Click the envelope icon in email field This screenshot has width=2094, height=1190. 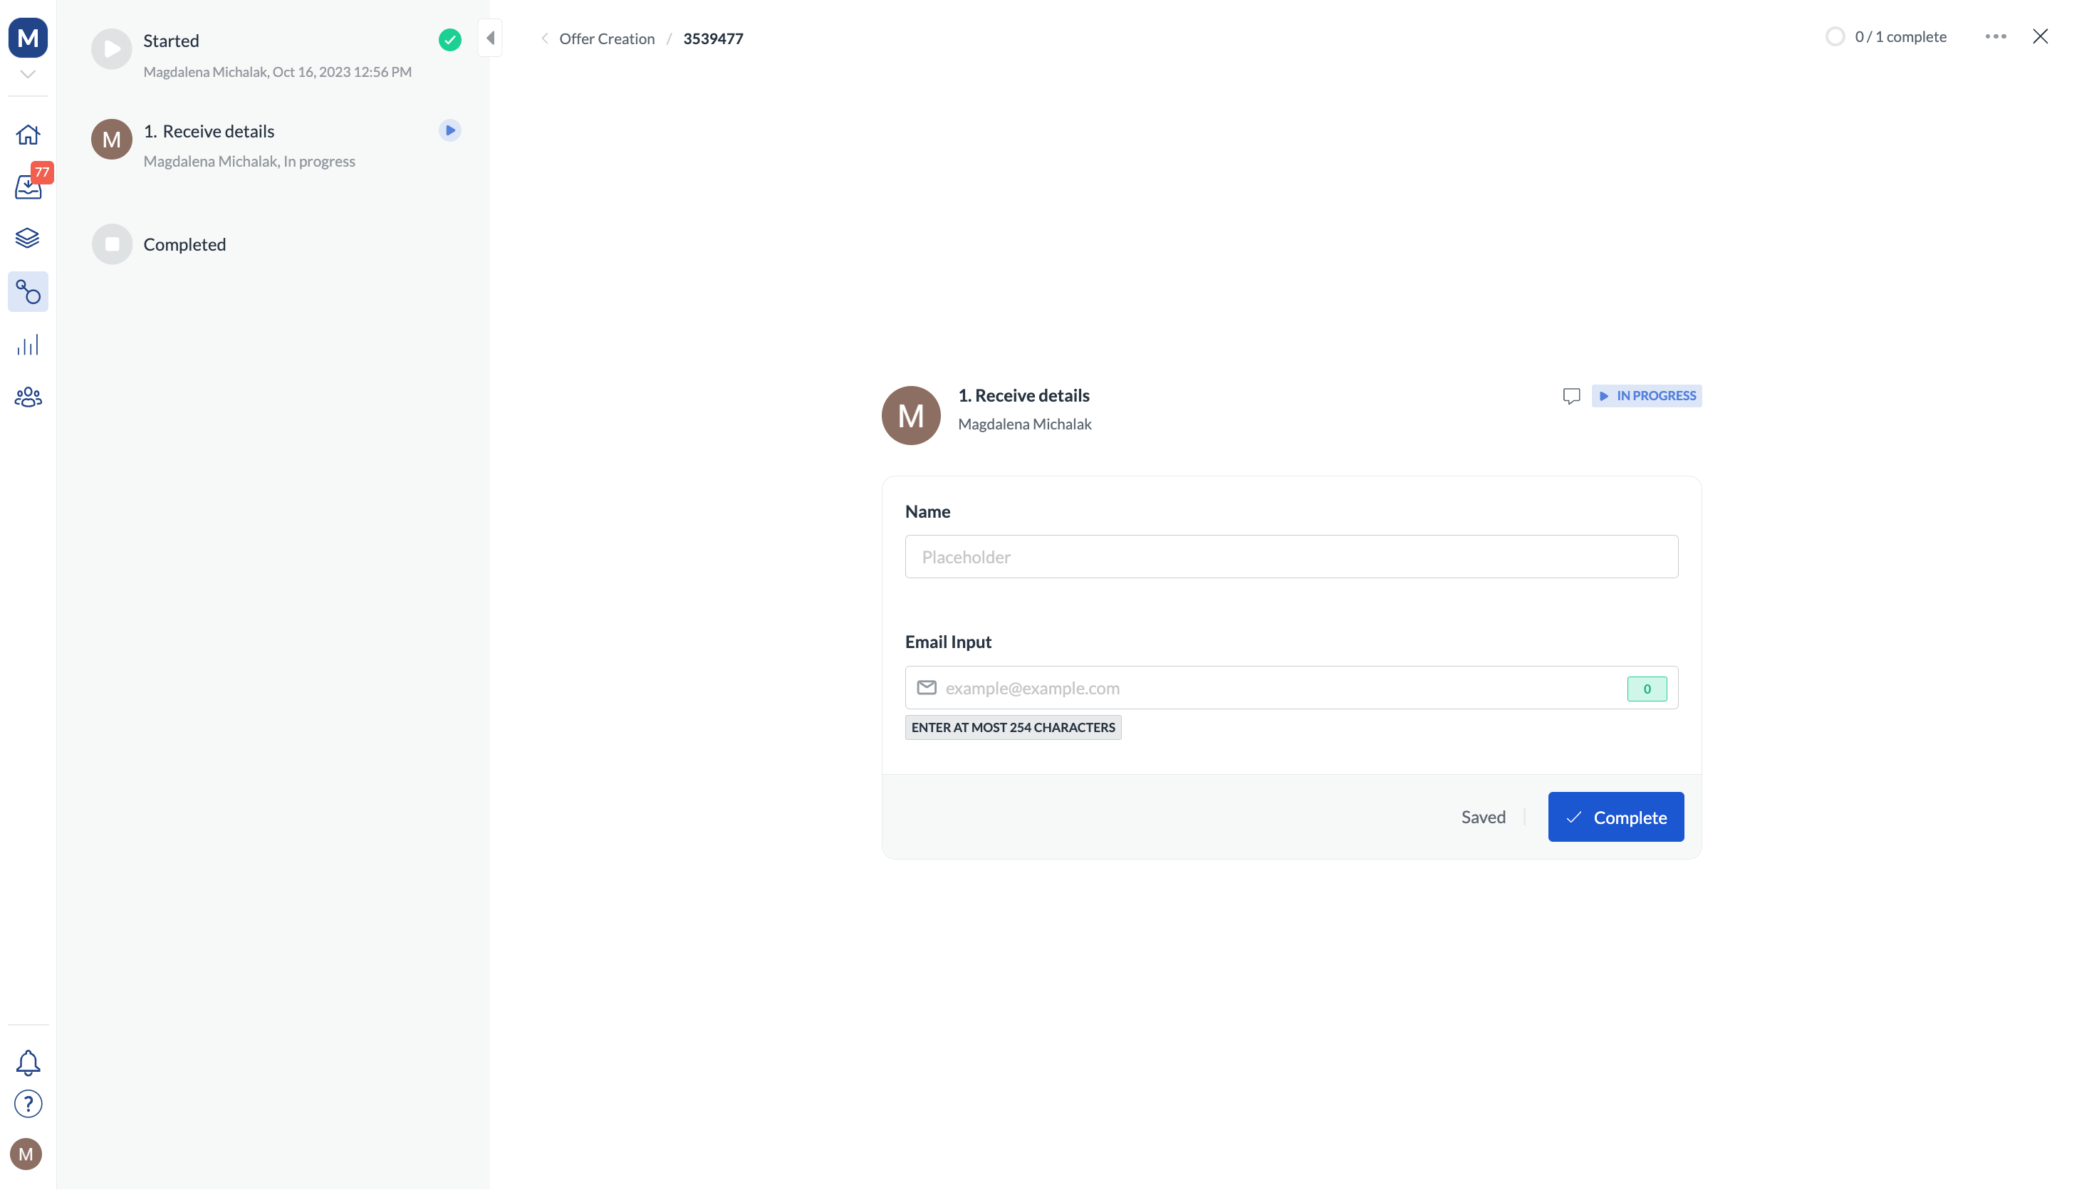coord(926,688)
